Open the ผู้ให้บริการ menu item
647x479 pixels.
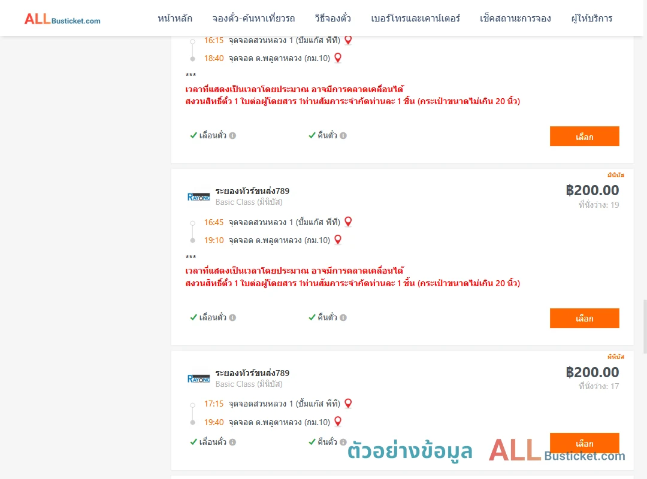coord(591,19)
